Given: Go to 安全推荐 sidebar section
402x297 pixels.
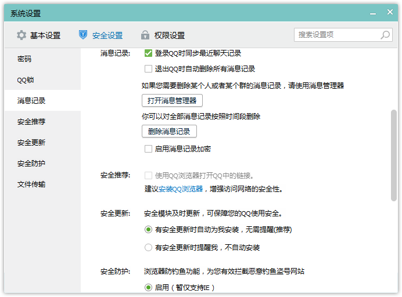Looking at the screenshot, I should [42, 121].
